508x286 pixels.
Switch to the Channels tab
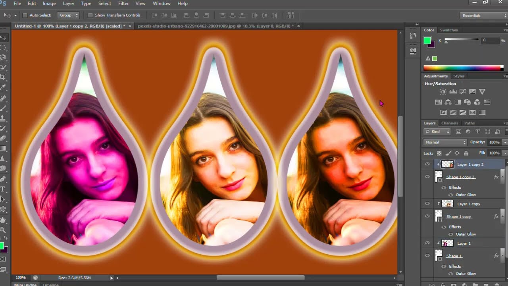(x=450, y=123)
